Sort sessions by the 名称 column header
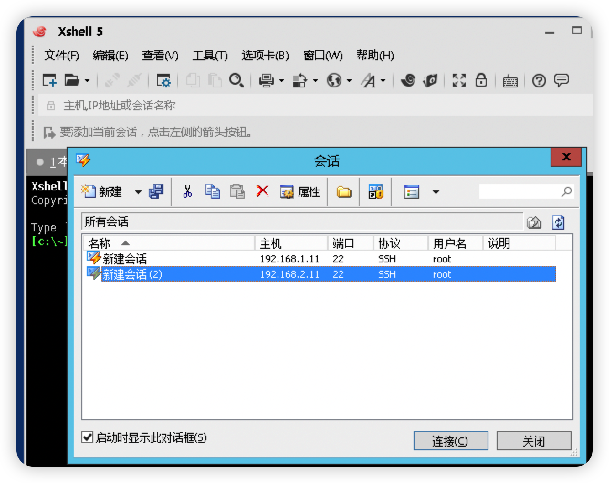609x483 pixels. pyautogui.click(x=168, y=243)
